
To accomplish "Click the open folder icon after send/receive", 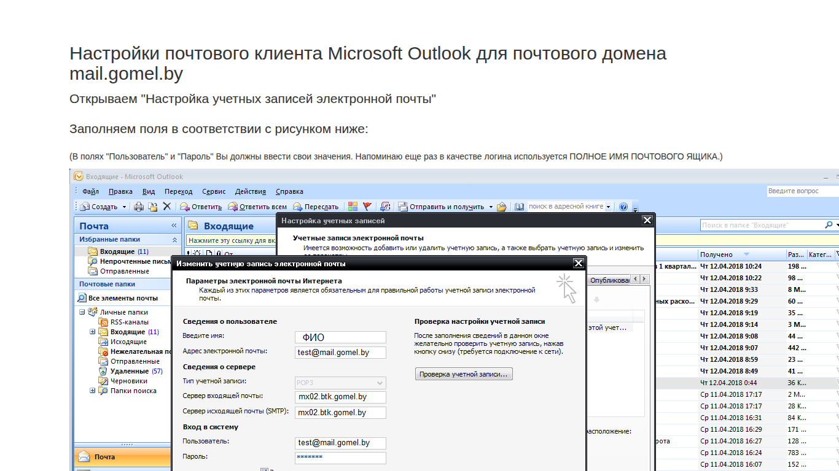I will click(502, 207).
